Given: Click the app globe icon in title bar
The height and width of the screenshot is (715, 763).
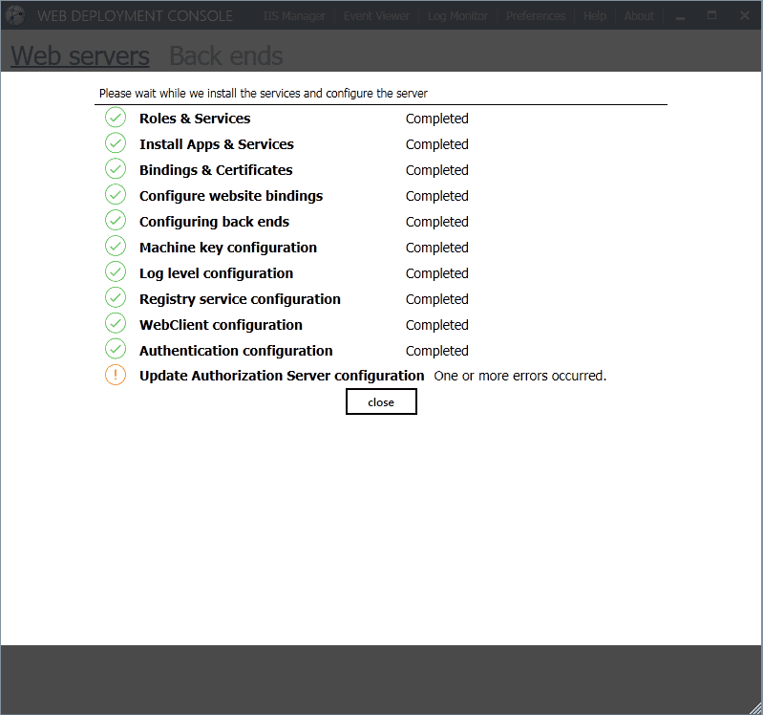Looking at the screenshot, I should click(x=16, y=15).
